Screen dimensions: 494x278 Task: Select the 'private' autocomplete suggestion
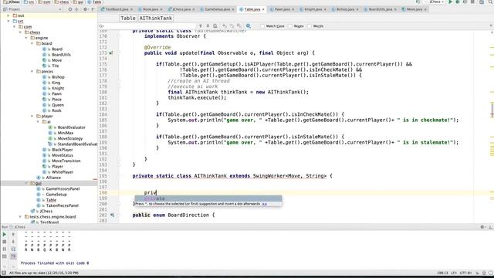pos(208,198)
